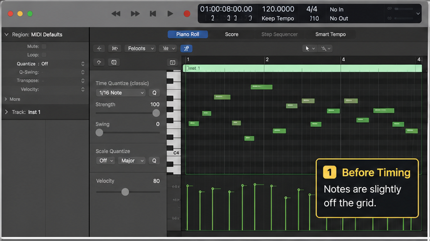Open the Step Sequencer tab
The image size is (430, 241).
click(x=279, y=34)
